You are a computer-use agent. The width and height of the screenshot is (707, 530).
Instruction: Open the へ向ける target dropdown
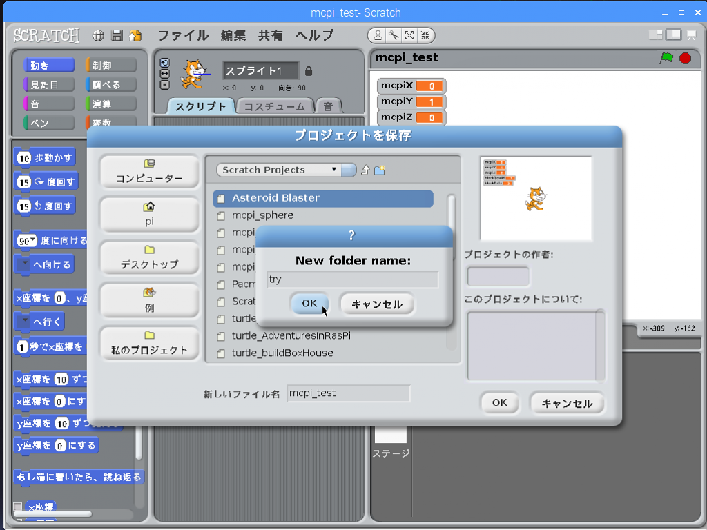click(24, 263)
